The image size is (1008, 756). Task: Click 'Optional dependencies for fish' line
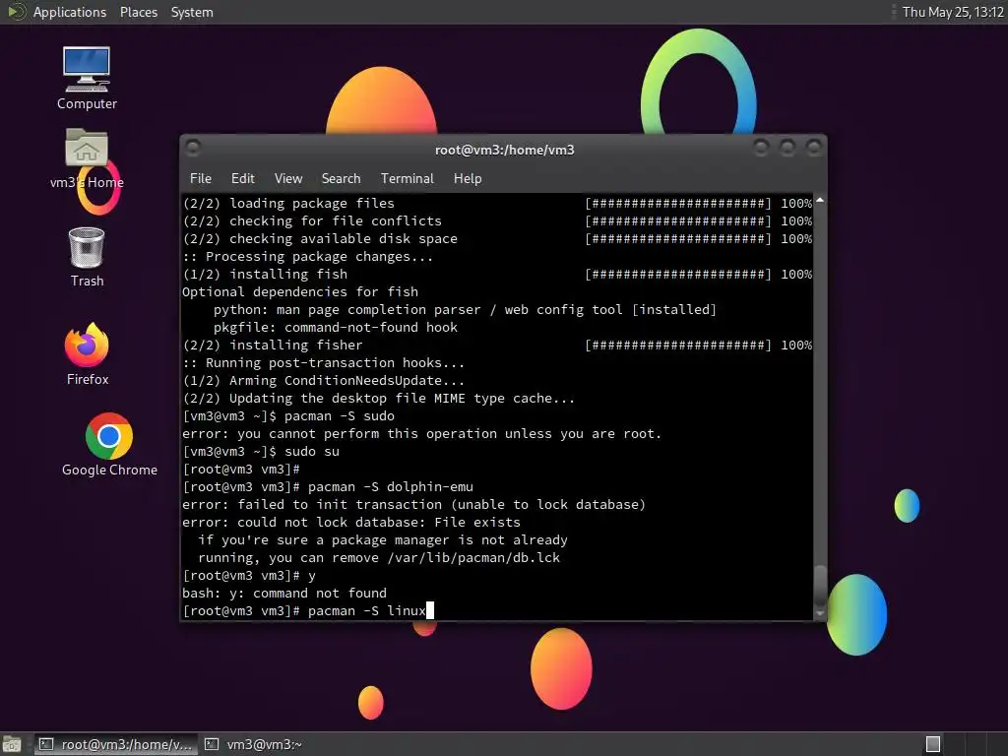pyautogui.click(x=300, y=291)
